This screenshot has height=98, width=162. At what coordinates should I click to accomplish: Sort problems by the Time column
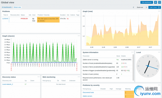(6, 15)
